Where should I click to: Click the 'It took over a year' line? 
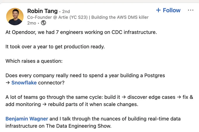(x=55, y=47)
